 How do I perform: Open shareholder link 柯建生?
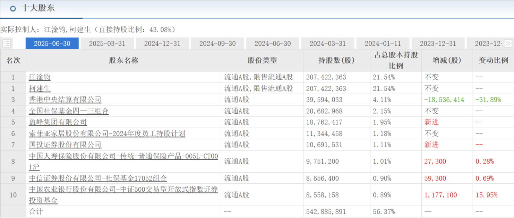point(40,88)
